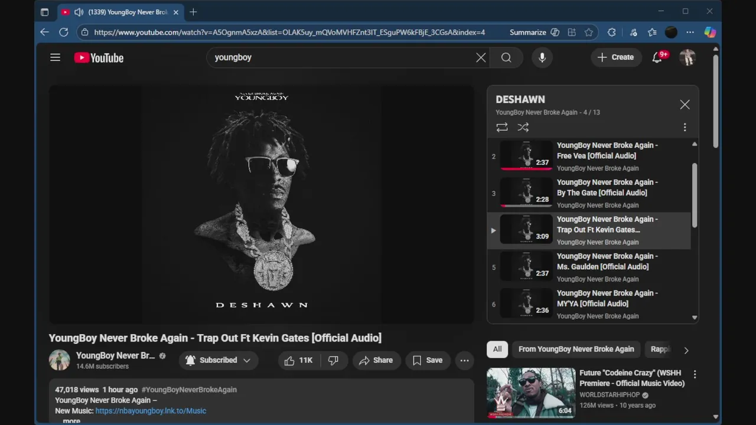Open the Edge profile avatar
Screen dimensions: 756x425
(x=671, y=32)
